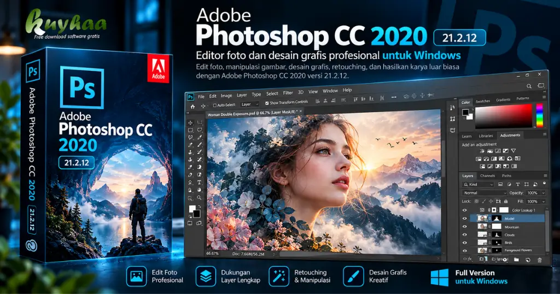Open the File menu
The width and height of the screenshot is (560, 294).
[x=201, y=96]
